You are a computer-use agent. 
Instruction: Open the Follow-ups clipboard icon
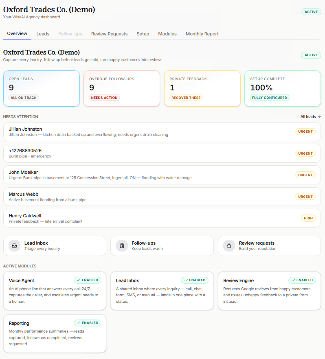tap(122, 246)
